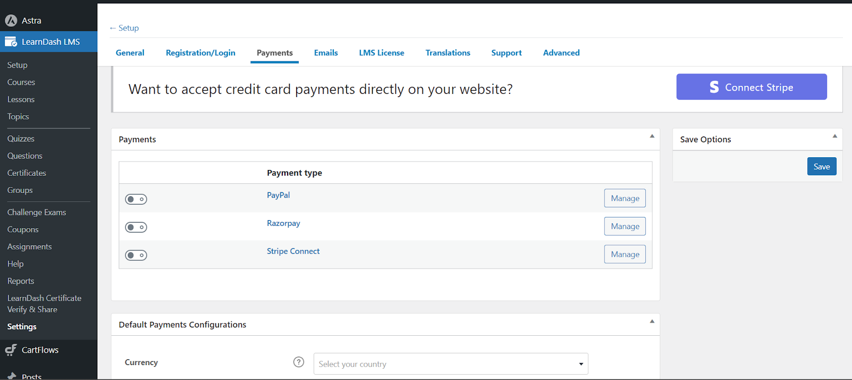Viewport: 852px width, 380px height.
Task: Click the Stripe S logo icon
Action: pos(714,87)
